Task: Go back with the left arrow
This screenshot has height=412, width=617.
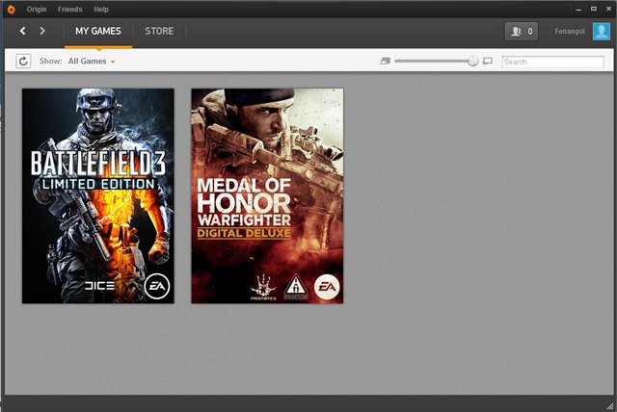Action: [x=23, y=31]
